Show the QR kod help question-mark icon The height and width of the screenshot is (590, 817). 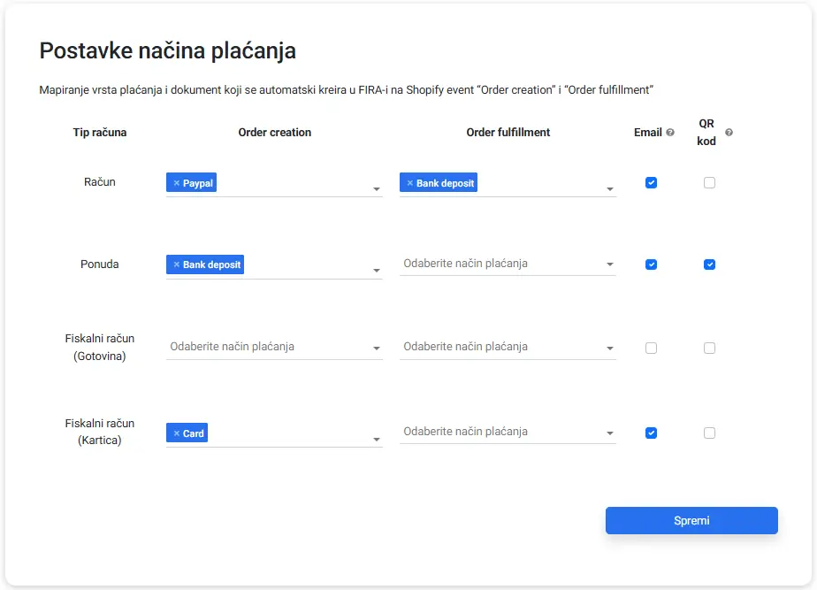click(729, 133)
